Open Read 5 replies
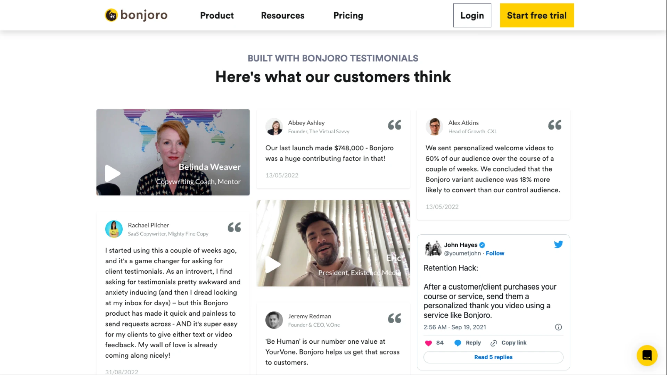The height and width of the screenshot is (375, 667). (x=493, y=357)
